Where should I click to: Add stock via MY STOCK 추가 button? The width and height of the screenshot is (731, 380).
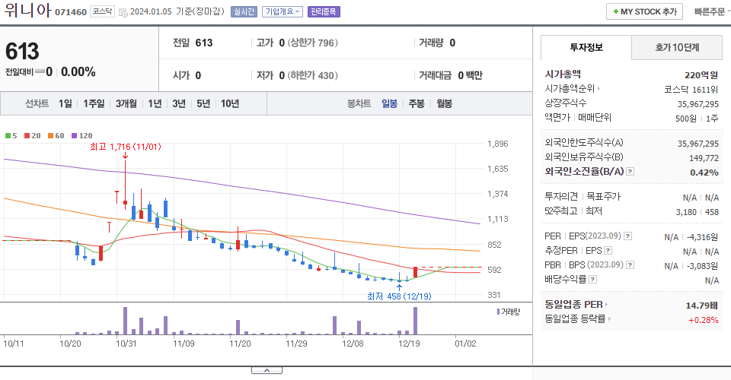tap(644, 11)
